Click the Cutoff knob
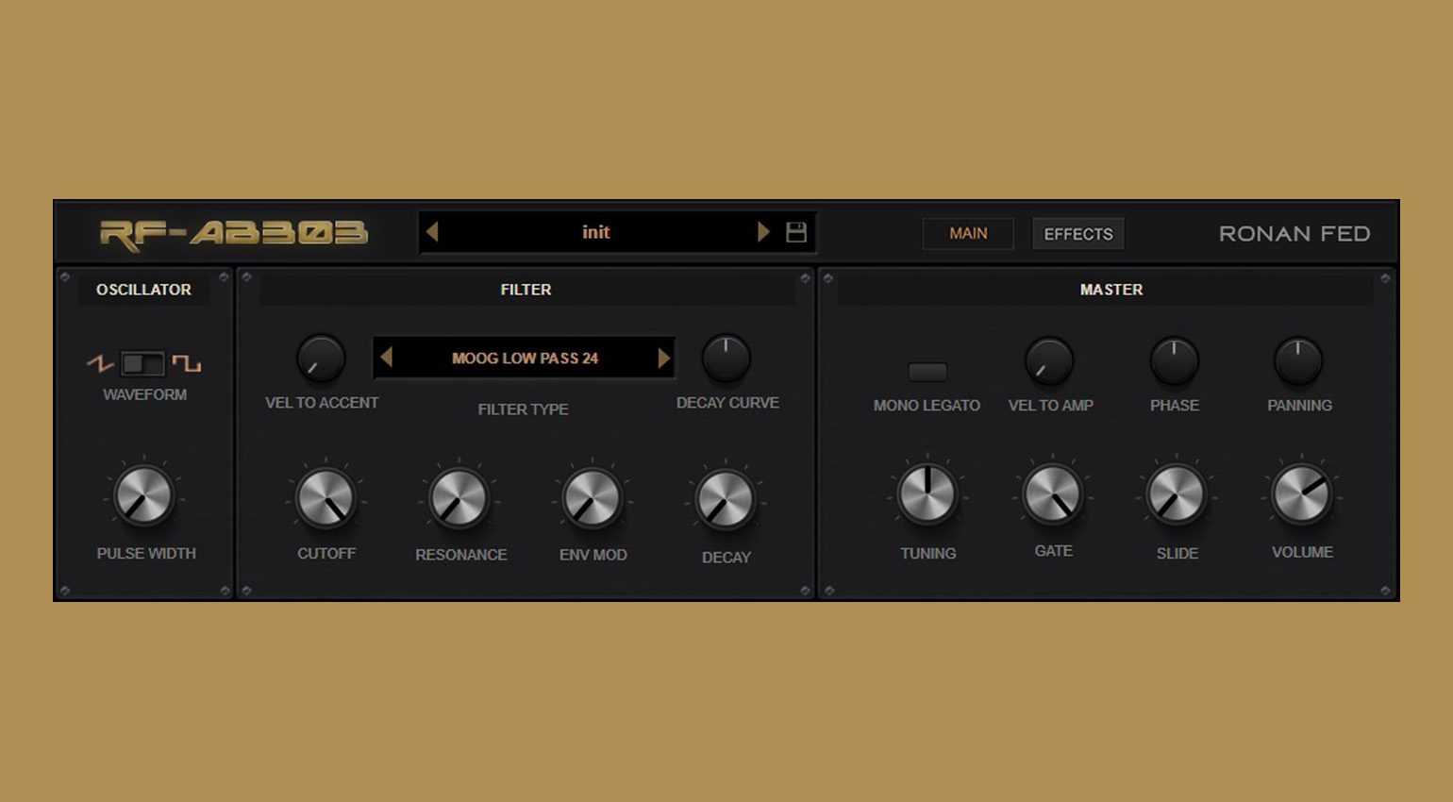The image size is (1453, 802). point(326,497)
